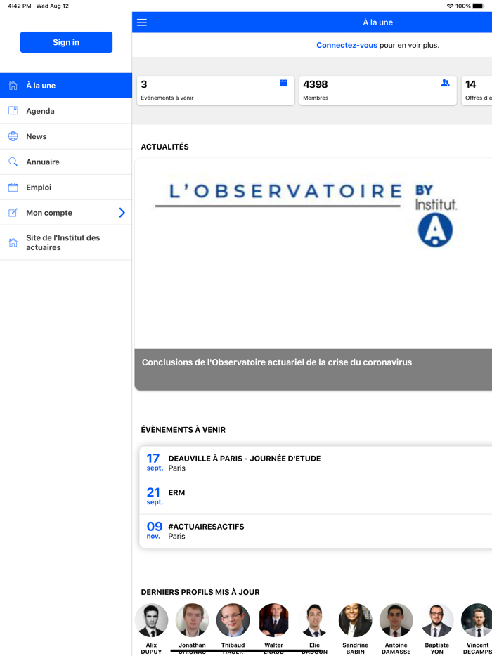
Task: Open Deauville à Paris - Journée d'étude event
Action: tap(316, 463)
